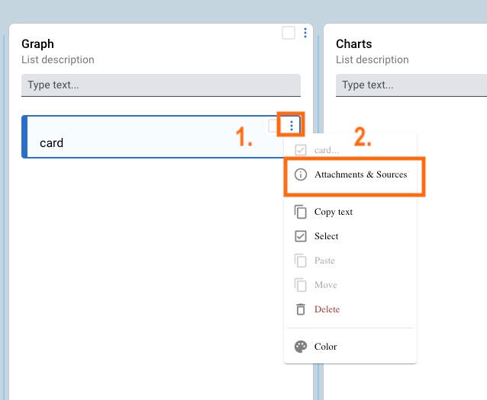Click the checked-box icon beside Select
Image resolution: width=487 pixels, height=400 pixels.
[300, 236]
